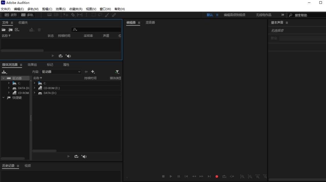Switch to the 标记 tab
The image size is (326, 182).
[50, 65]
